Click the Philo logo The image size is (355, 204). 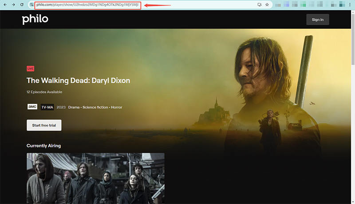pos(35,19)
